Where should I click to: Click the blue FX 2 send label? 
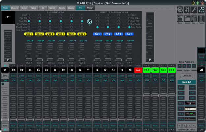click(108, 34)
